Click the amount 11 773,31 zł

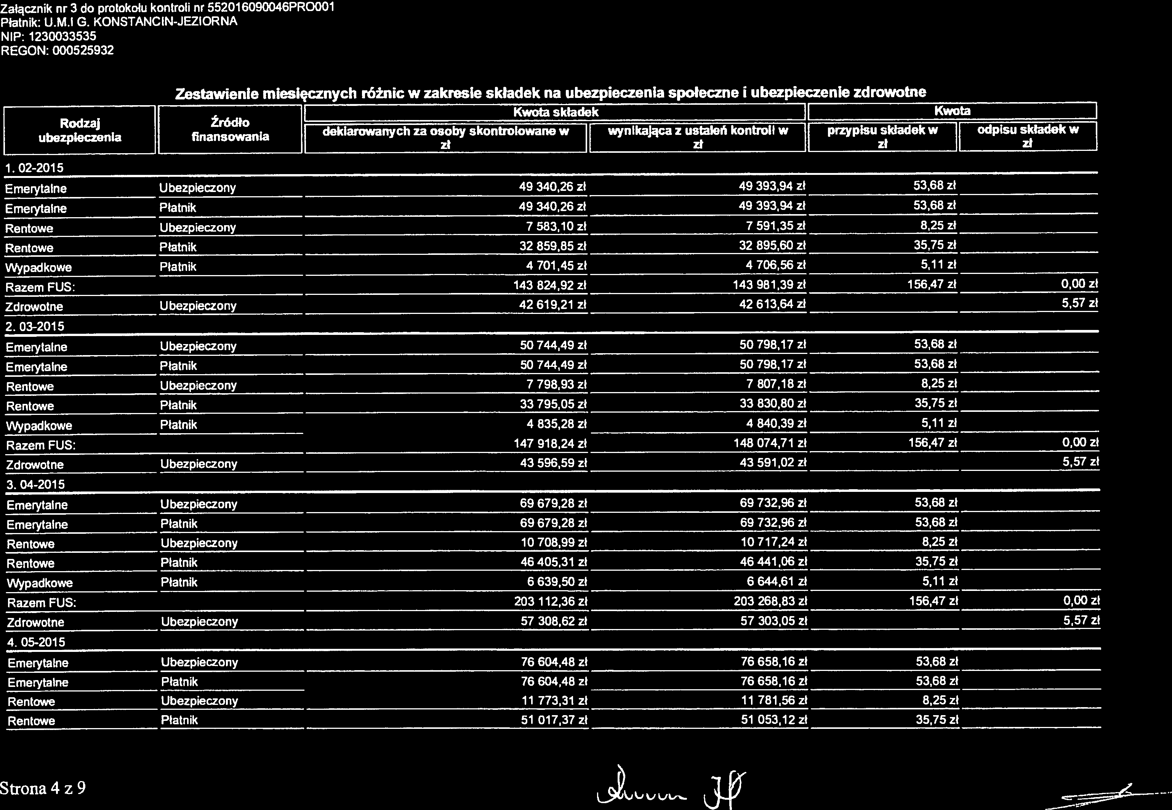(x=554, y=701)
